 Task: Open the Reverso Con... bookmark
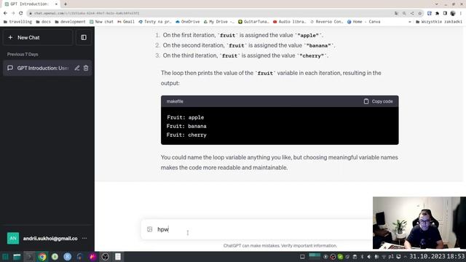327,22
